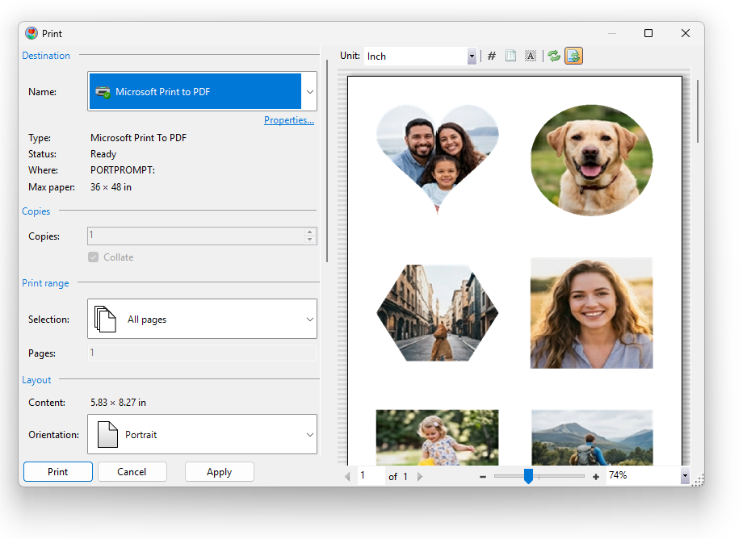Click the page numbers (#) icon

pyautogui.click(x=492, y=56)
